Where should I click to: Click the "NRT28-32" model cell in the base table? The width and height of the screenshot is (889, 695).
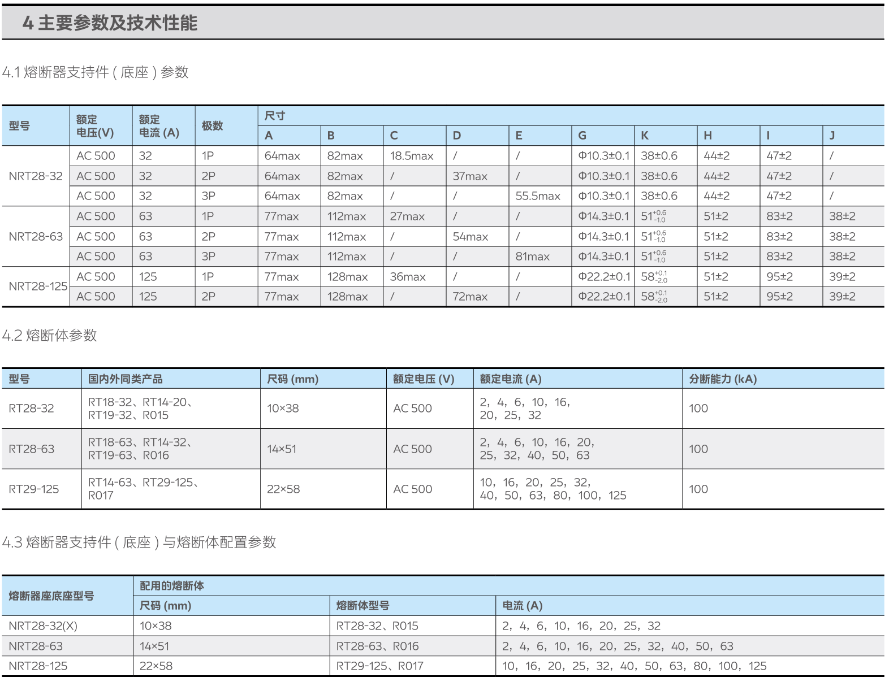36,176
